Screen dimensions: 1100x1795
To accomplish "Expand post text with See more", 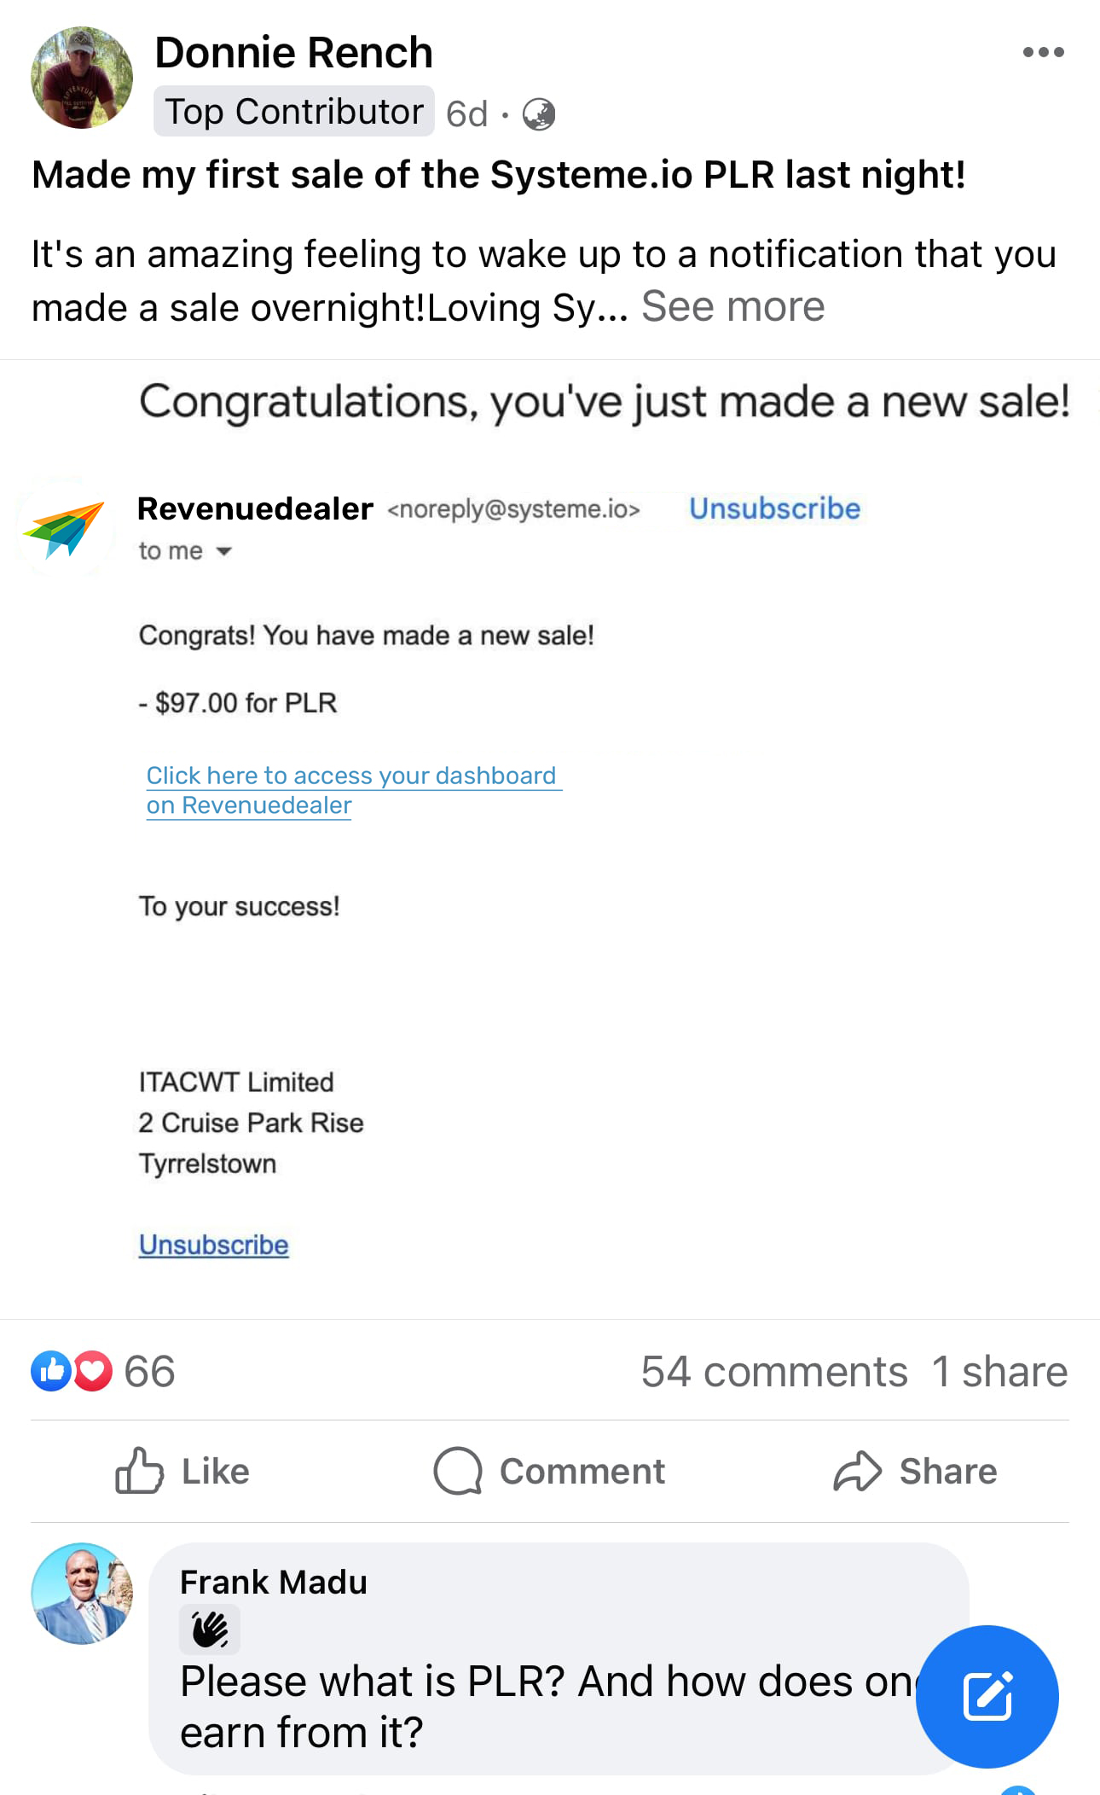I will (732, 306).
